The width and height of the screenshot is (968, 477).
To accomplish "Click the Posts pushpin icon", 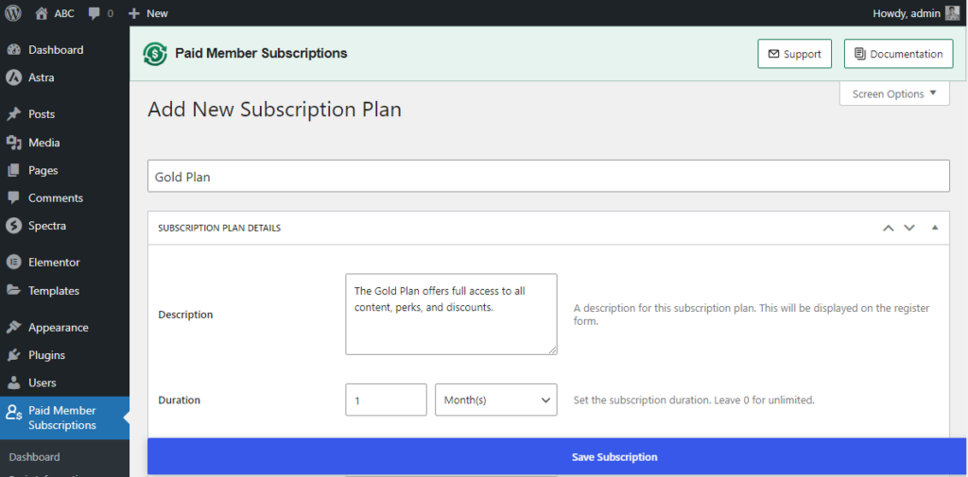I will (x=13, y=114).
